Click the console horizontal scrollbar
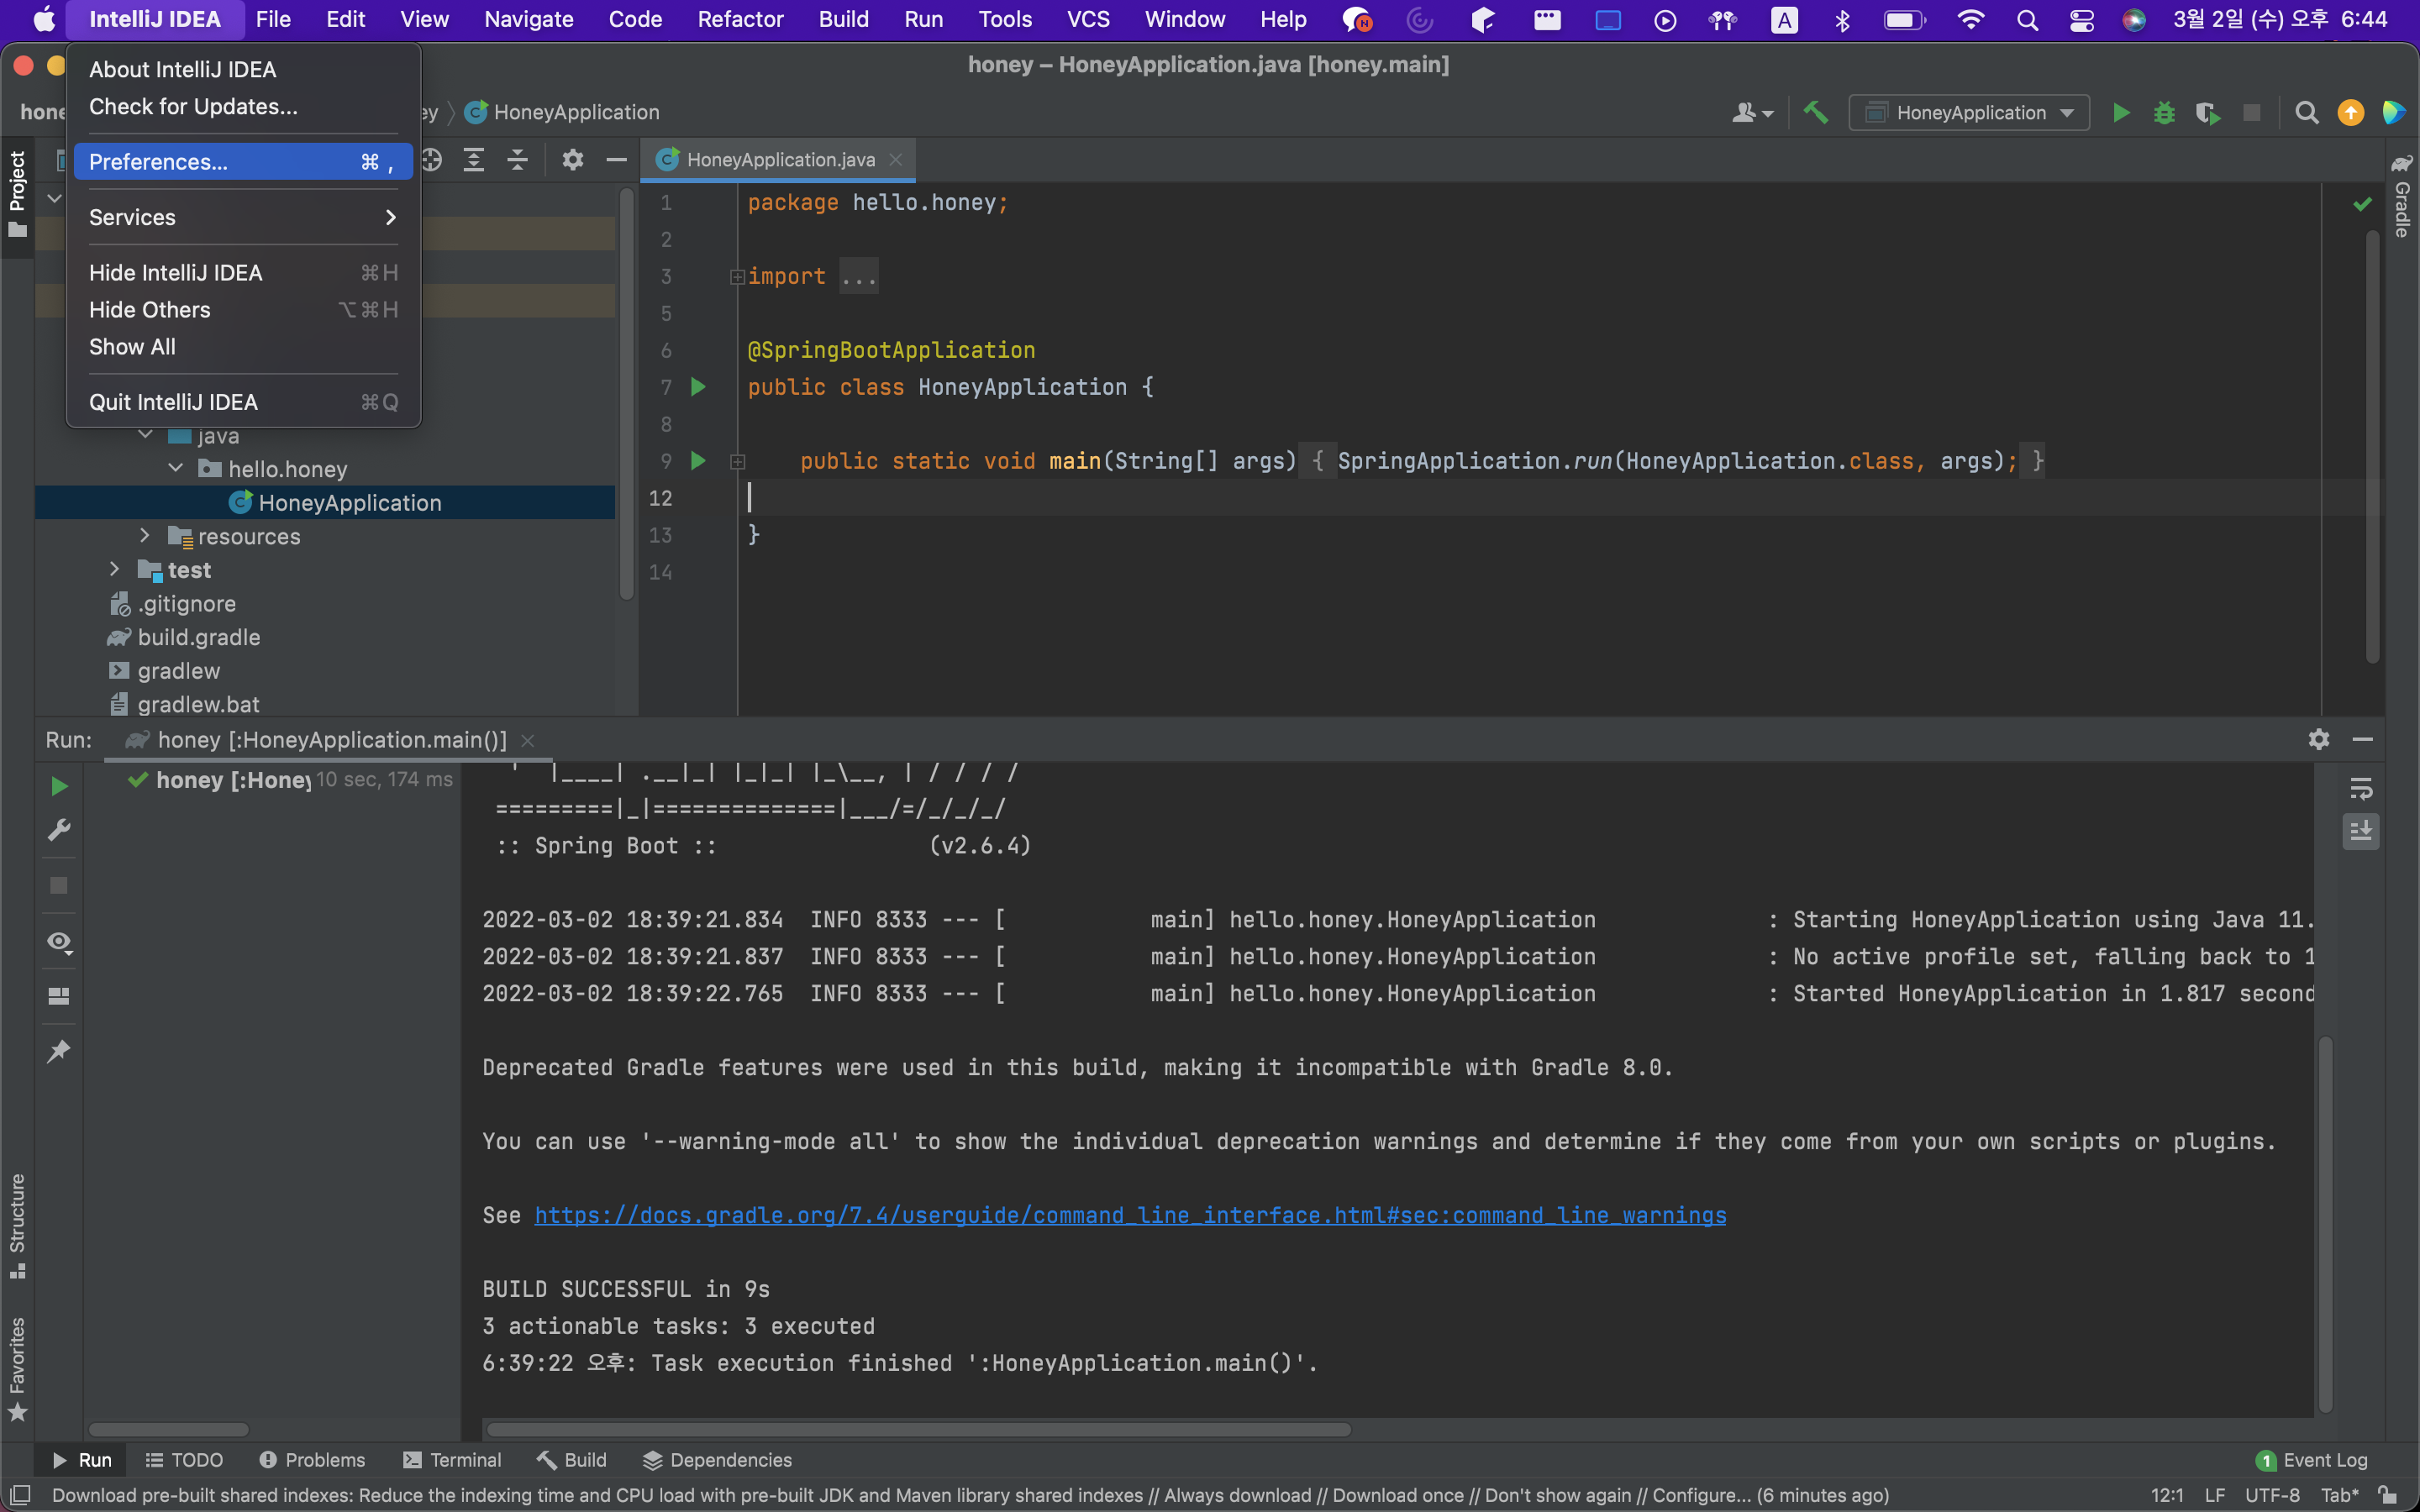 point(918,1429)
